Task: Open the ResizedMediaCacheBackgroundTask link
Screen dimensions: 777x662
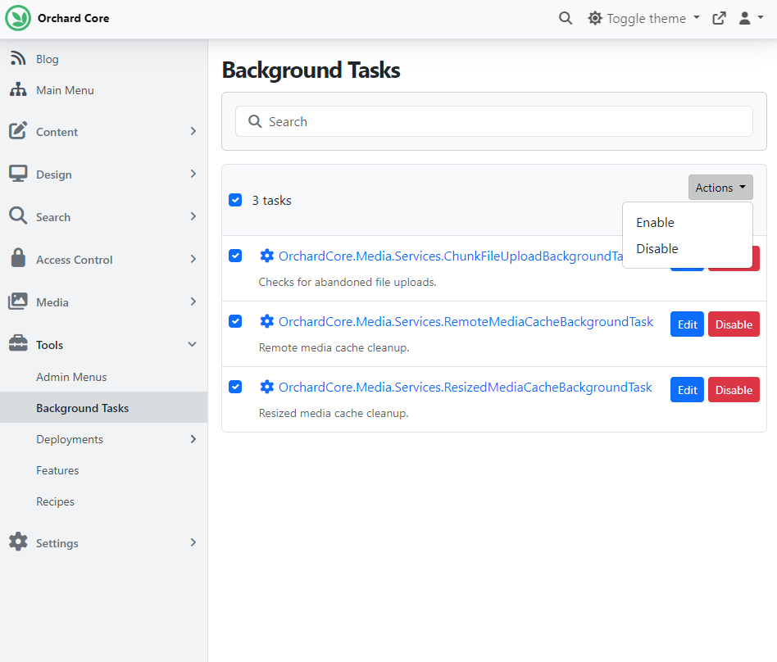Action: point(466,387)
